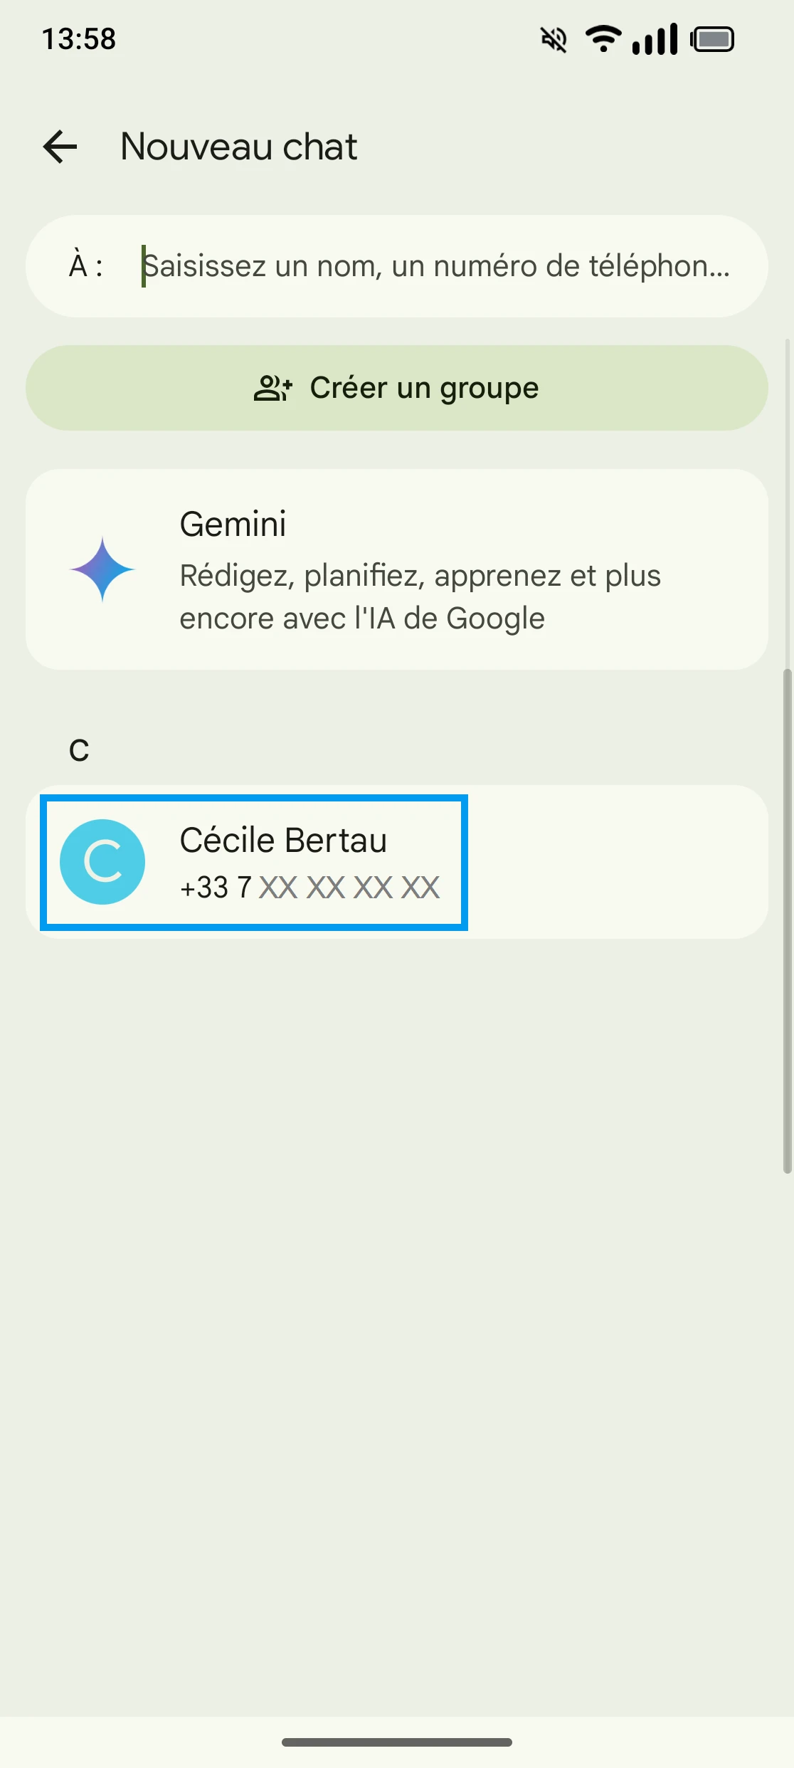
Task: Open the Gemini chat by its title
Action: (x=233, y=525)
